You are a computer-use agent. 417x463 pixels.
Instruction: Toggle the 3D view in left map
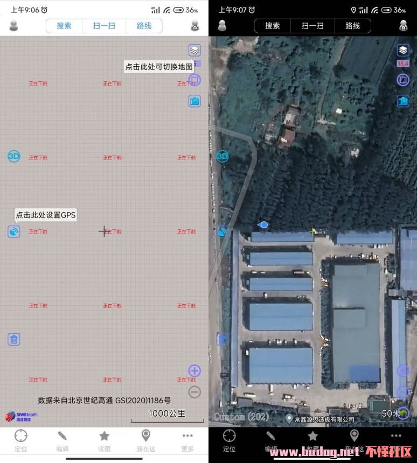[14, 156]
